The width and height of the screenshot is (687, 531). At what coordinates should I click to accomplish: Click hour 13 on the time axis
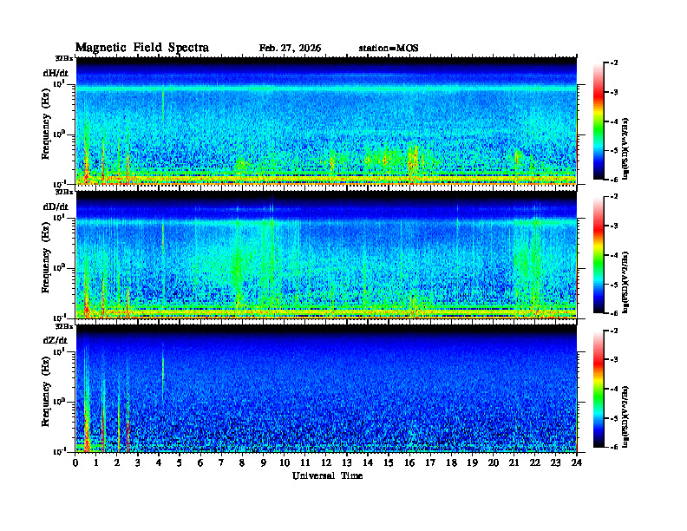pyautogui.click(x=347, y=463)
